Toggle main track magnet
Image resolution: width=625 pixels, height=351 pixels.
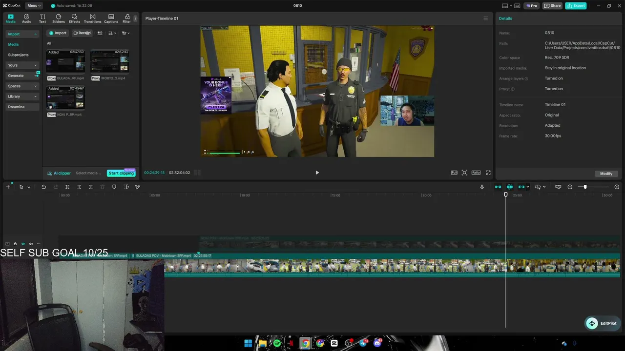click(498, 187)
